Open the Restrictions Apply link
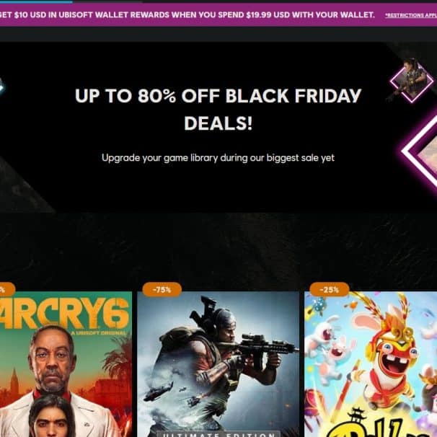Image resolution: width=437 pixels, height=437 pixels. pos(411,15)
